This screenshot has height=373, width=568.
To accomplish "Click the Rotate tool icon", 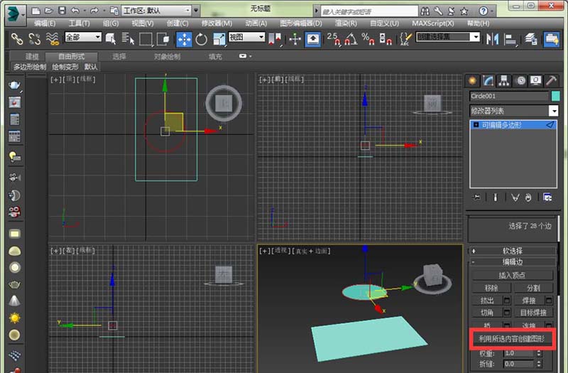I will (201, 39).
